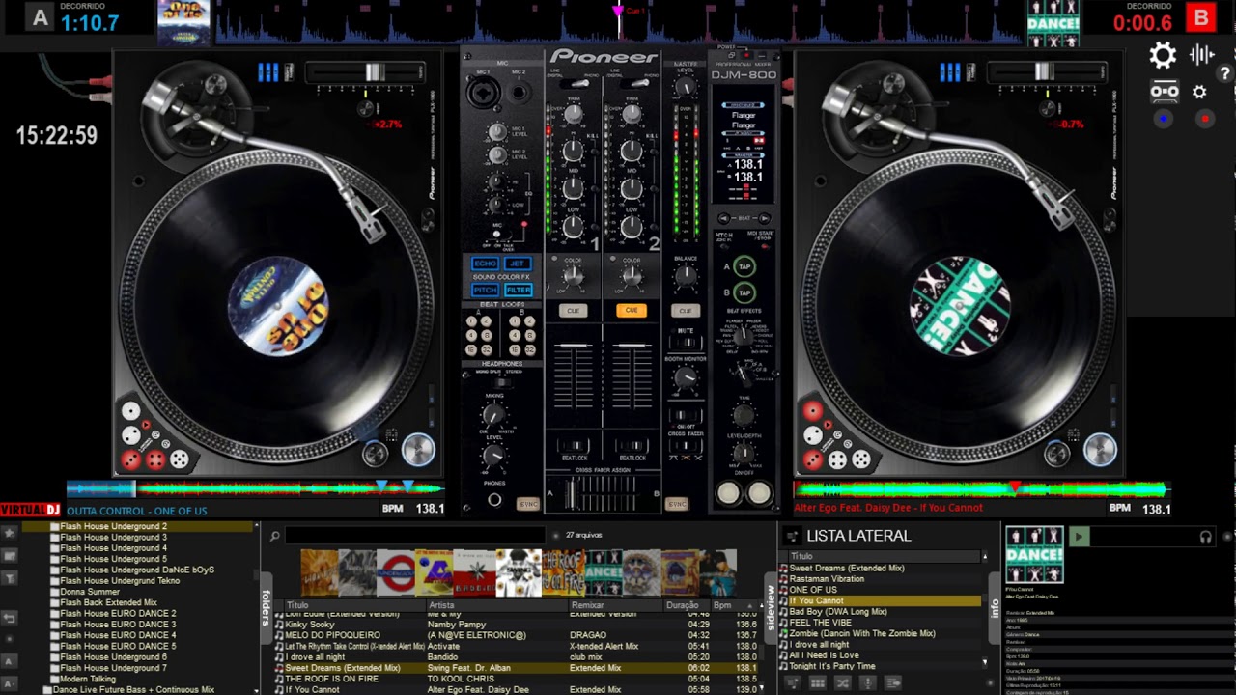The height and width of the screenshot is (695, 1236).
Task: Click the playlist export arrow icon under sidelist
Action: pyautogui.click(x=892, y=682)
